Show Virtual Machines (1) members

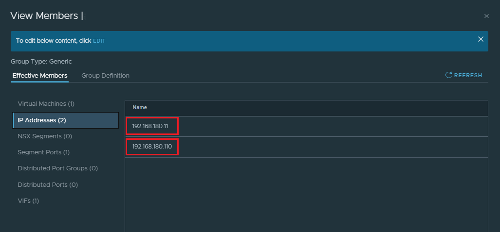[46, 104]
